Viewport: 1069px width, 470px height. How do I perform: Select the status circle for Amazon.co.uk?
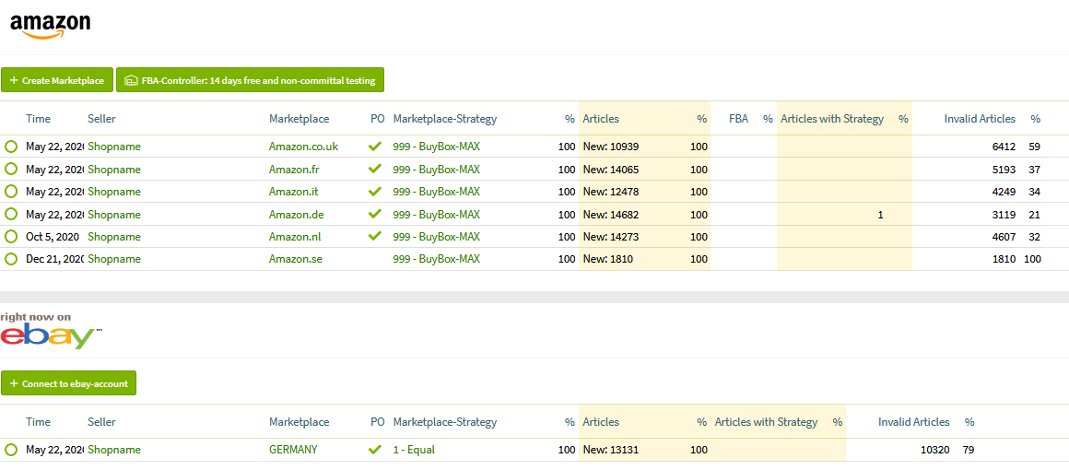11,147
